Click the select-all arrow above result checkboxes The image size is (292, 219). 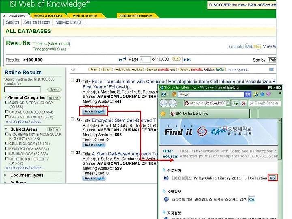pyautogui.click(x=75, y=69)
